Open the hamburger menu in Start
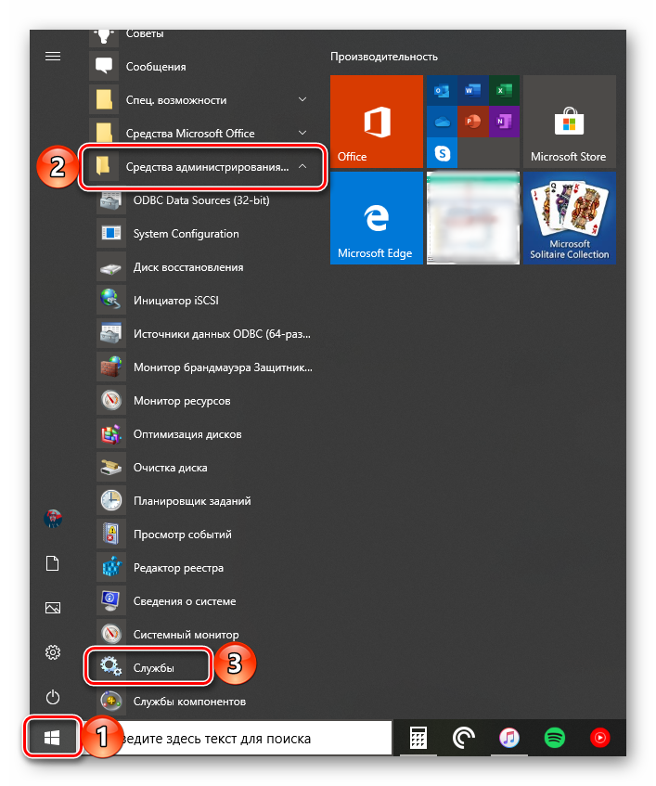The height and width of the screenshot is (786, 656). click(53, 56)
